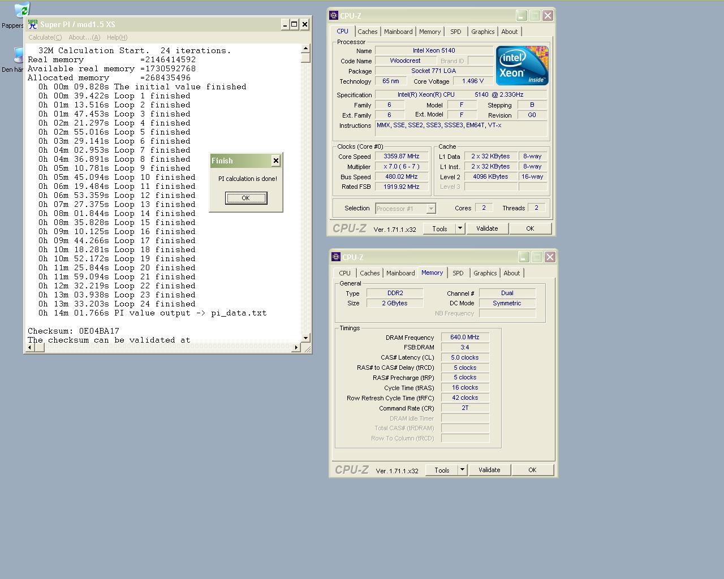Image resolution: width=724 pixels, height=579 pixels.
Task: Click DRAM Frequency 640.0 MHz value
Action: pos(465,338)
